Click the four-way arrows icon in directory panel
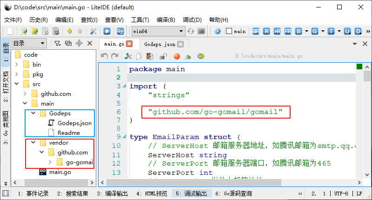The image size is (372, 200). (x=79, y=43)
